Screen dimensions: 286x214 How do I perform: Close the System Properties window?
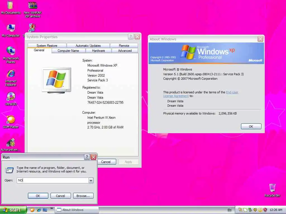tap(137, 37)
